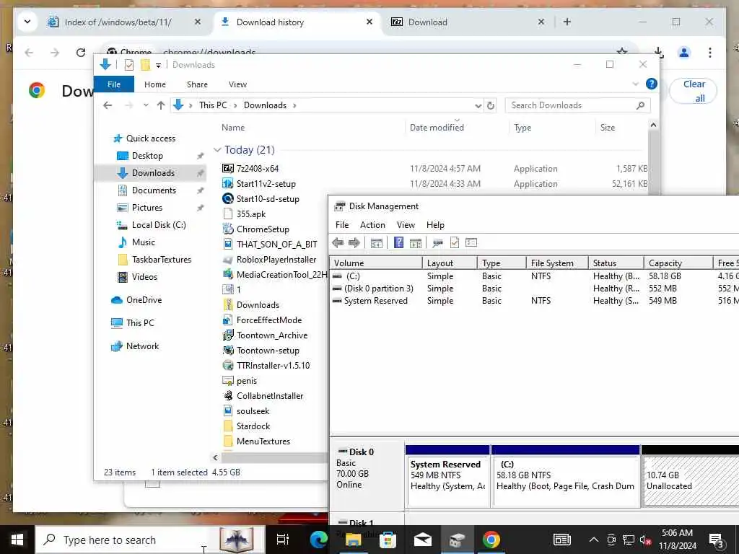Click the second pane-layout icon in Disk Management toolbar

click(x=416, y=243)
